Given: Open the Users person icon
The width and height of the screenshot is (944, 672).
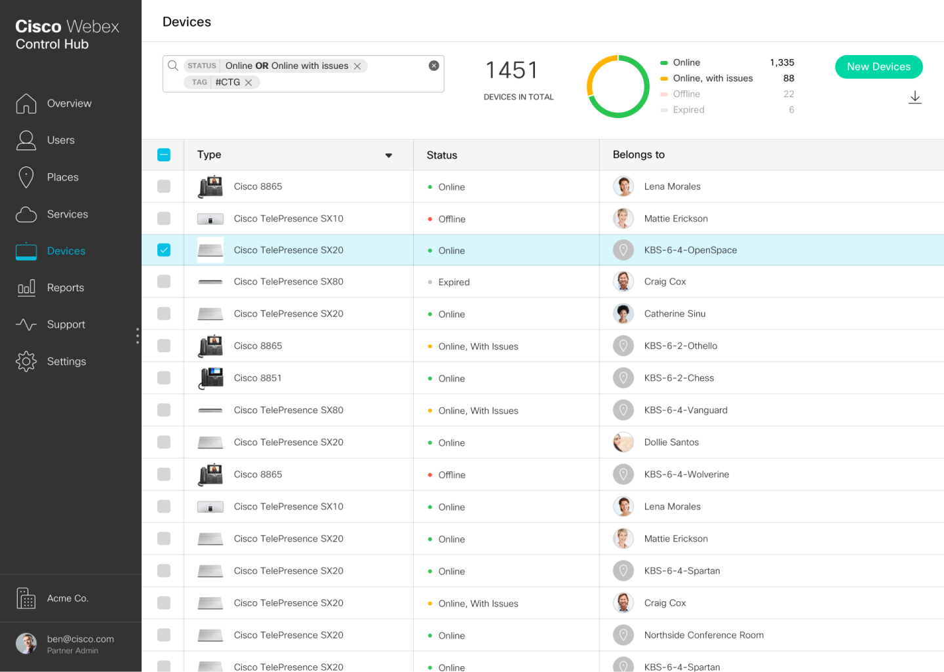Looking at the screenshot, I should (x=26, y=140).
